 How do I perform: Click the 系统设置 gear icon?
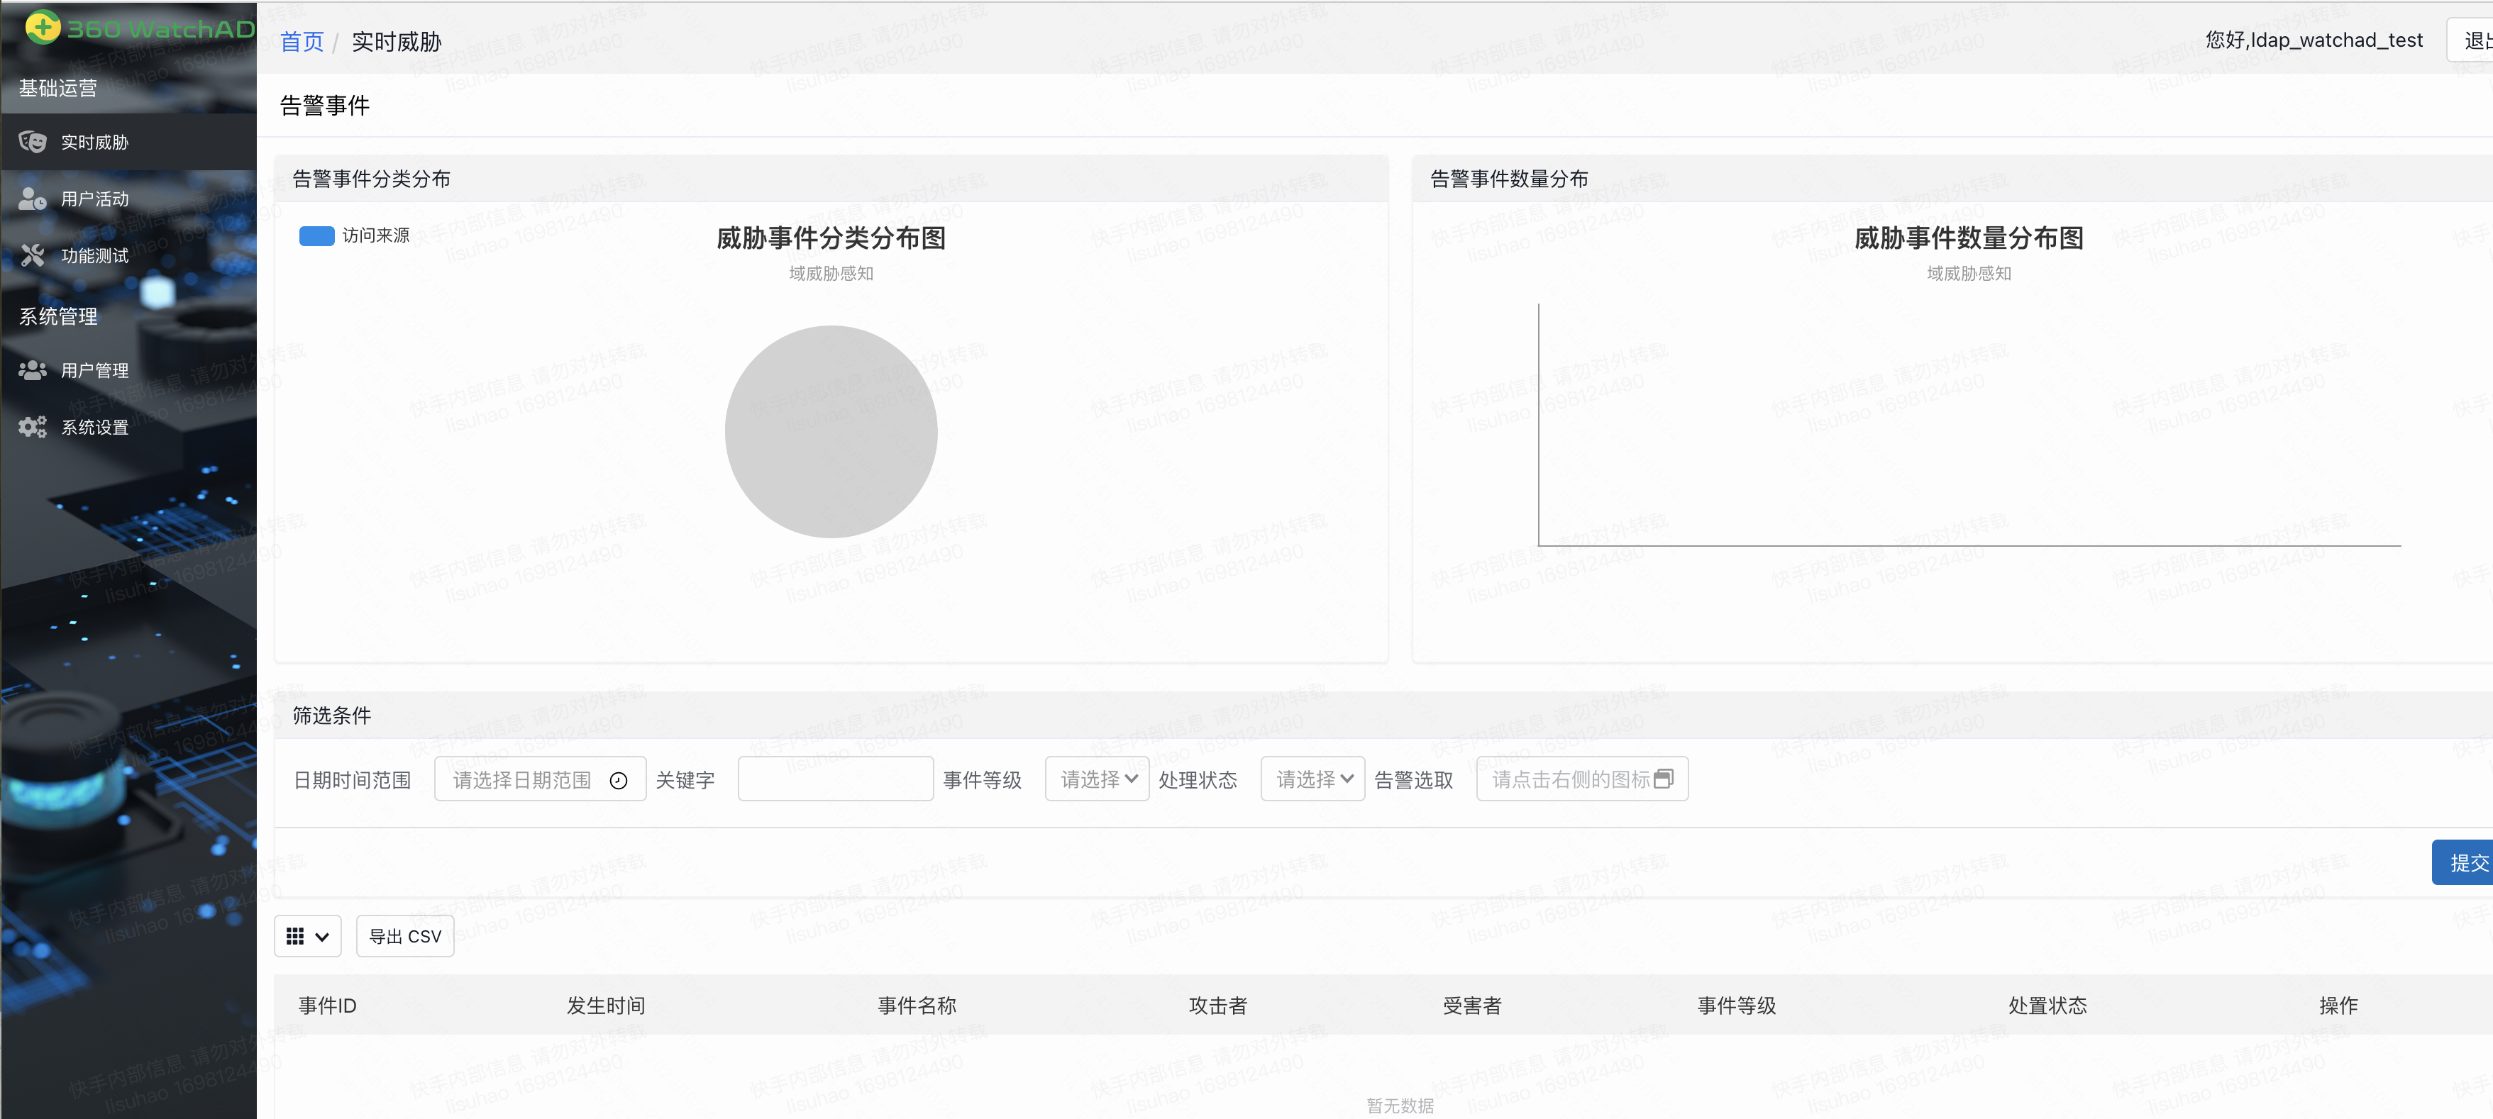pos(32,426)
